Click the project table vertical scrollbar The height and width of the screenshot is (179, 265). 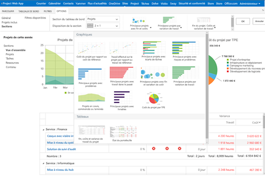(264, 143)
